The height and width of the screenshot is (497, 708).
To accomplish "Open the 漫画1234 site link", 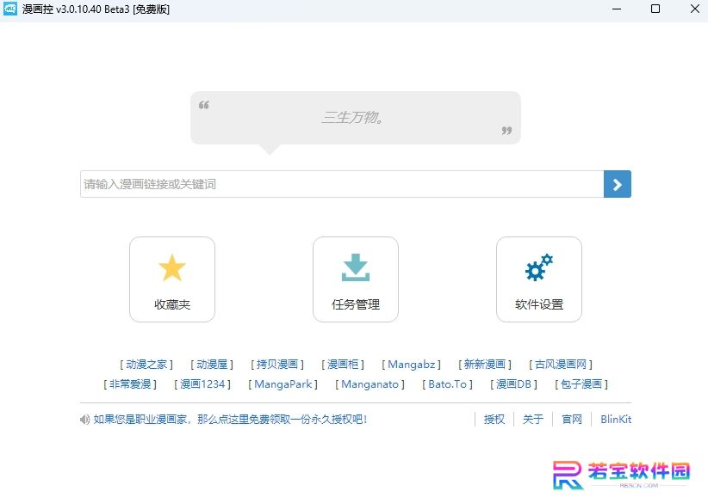I will 202,383.
